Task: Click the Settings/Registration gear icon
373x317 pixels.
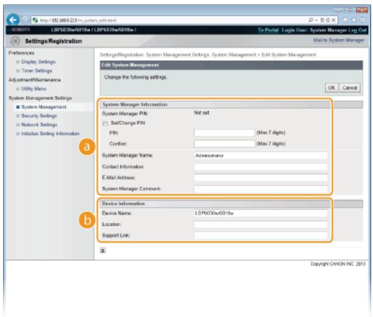Action: point(15,41)
